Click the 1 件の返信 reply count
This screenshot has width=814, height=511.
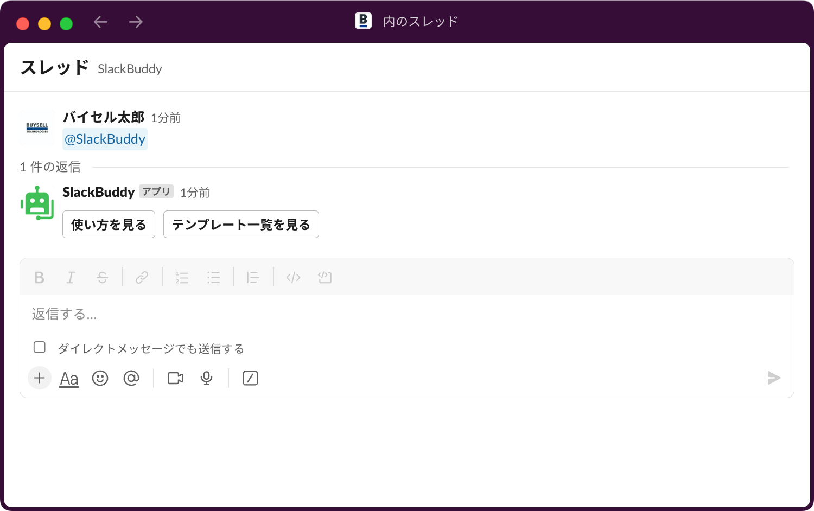pos(50,167)
